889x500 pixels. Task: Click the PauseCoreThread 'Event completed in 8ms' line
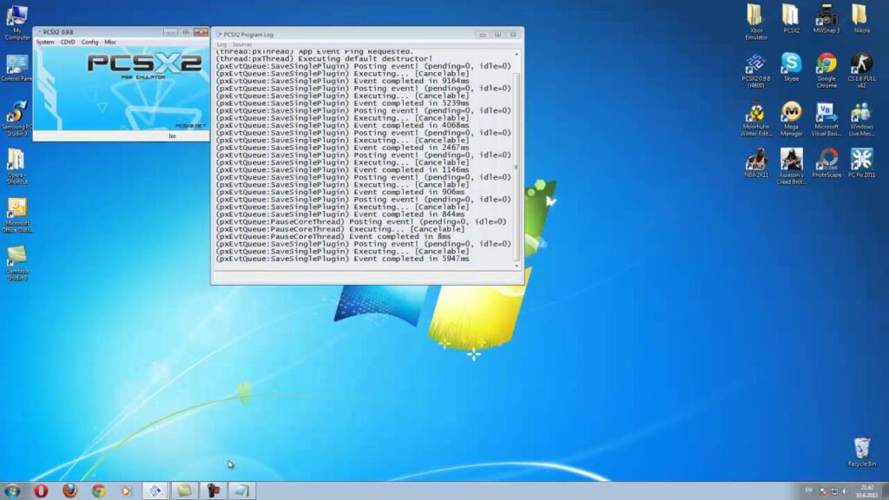click(333, 236)
